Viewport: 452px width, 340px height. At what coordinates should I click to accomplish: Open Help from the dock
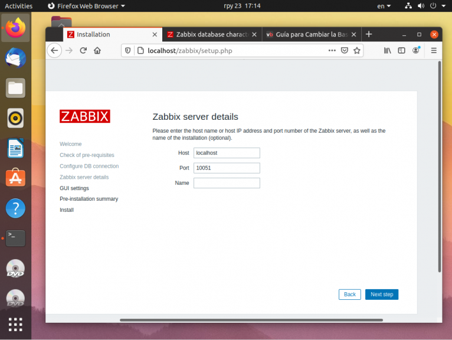click(x=15, y=208)
